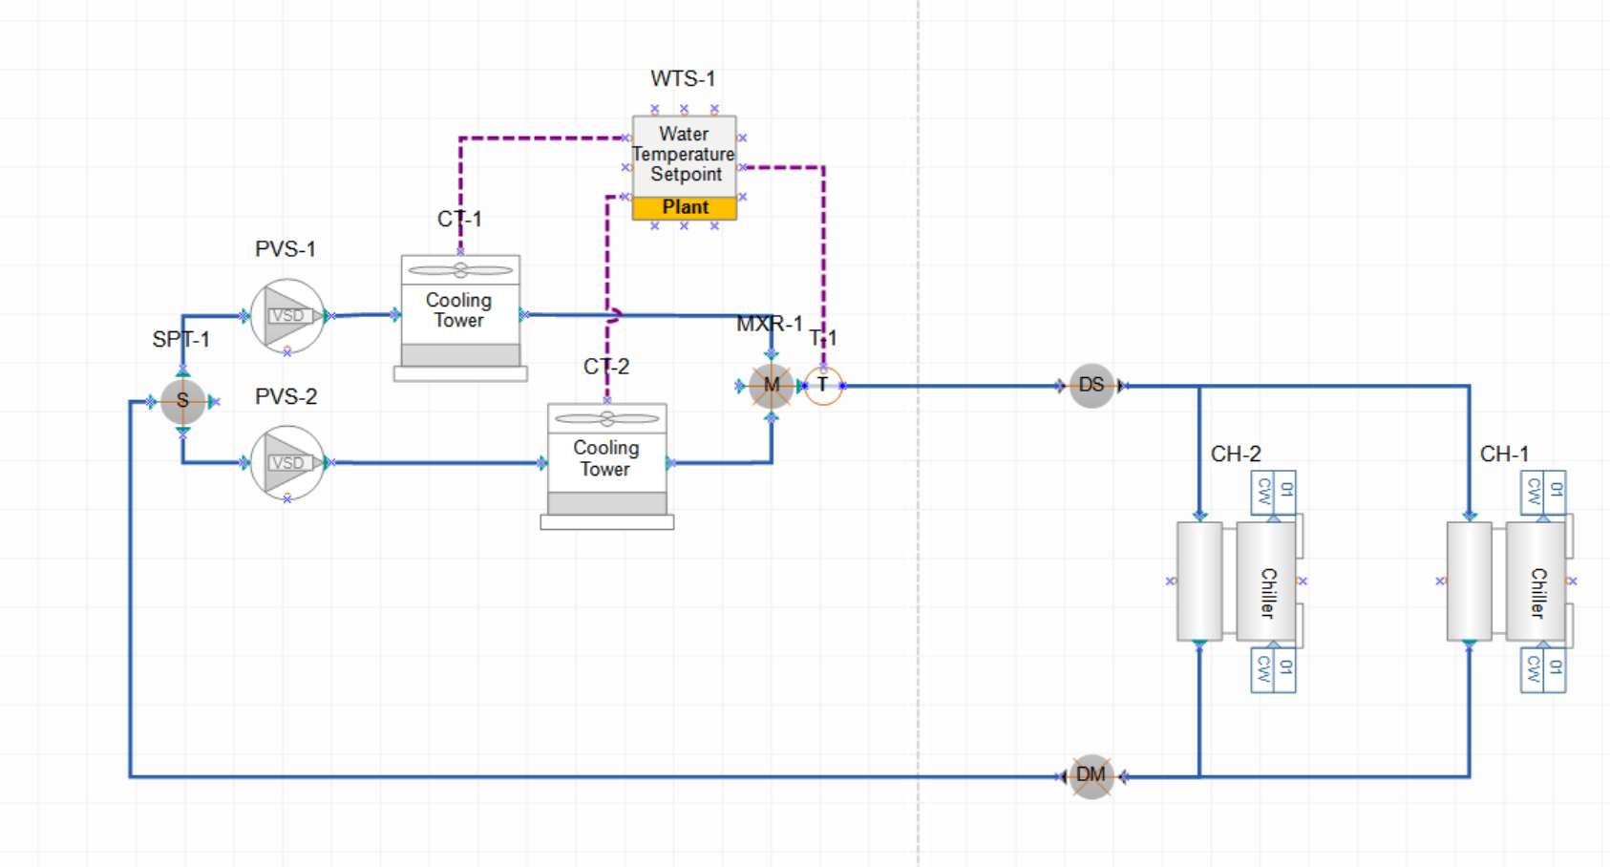1610x867 pixels.
Task: Click the CT-2 Cooling Tower block
Action: coord(606,458)
